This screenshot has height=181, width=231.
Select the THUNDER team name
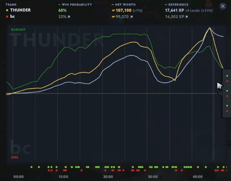click(x=20, y=10)
